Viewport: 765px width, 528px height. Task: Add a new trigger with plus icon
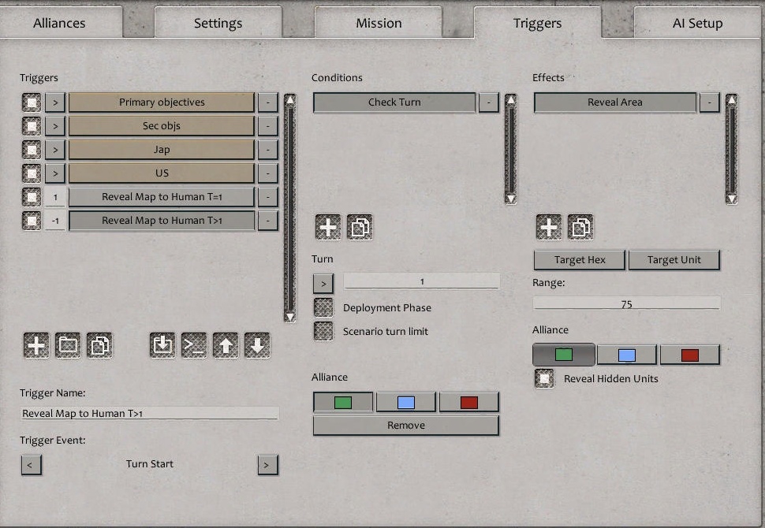(36, 346)
